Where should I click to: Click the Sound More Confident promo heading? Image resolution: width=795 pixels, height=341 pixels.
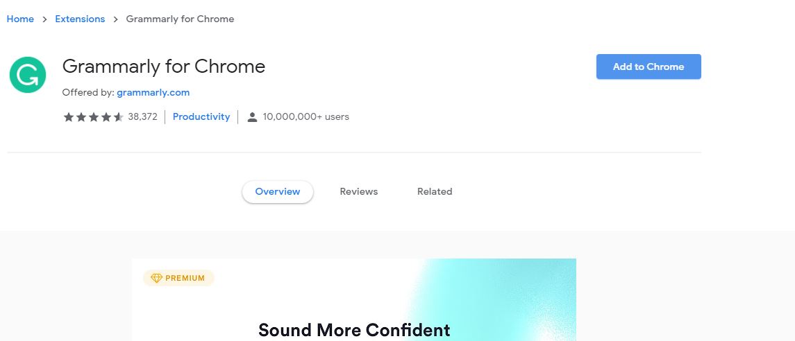[x=354, y=330]
